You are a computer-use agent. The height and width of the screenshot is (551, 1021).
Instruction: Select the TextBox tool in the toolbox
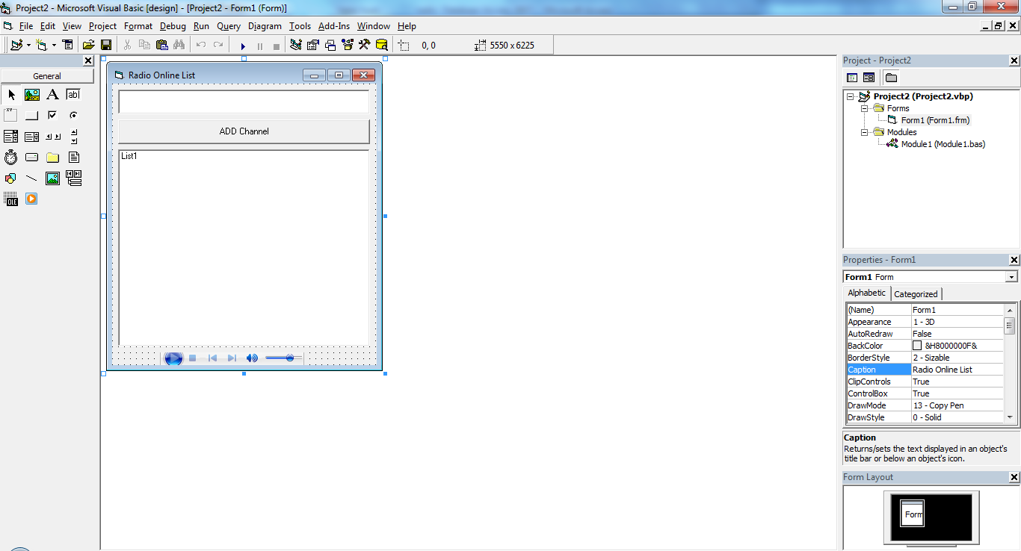[73, 94]
